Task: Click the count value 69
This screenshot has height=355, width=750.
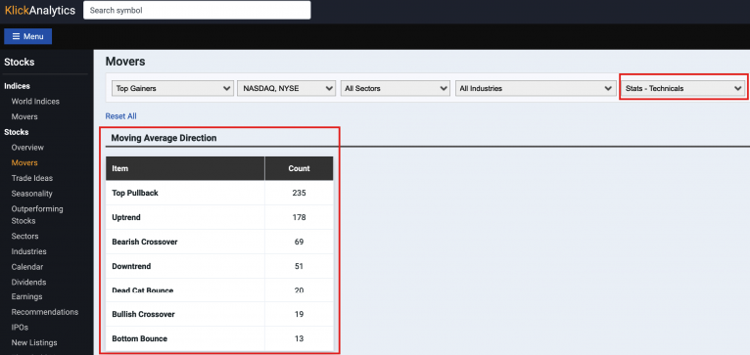Action: pos(299,242)
